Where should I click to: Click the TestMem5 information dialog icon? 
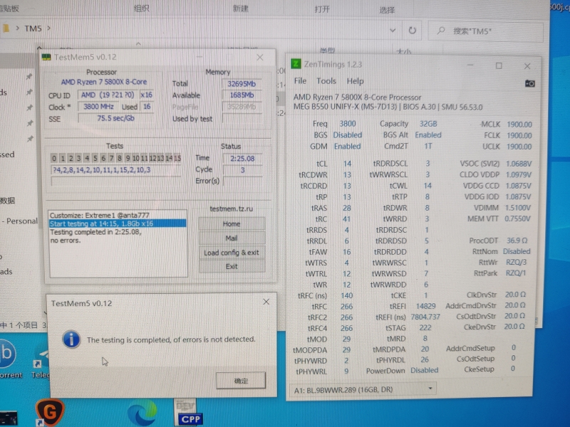pyautogui.click(x=71, y=339)
